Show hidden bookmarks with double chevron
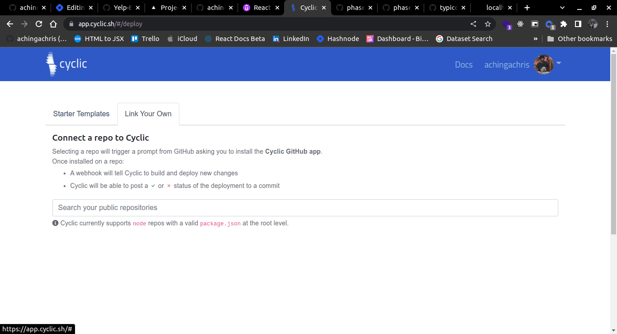 coord(536,39)
